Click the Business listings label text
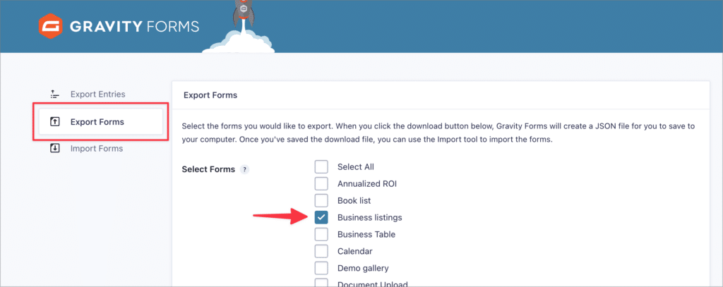The image size is (723, 287). pos(370,217)
